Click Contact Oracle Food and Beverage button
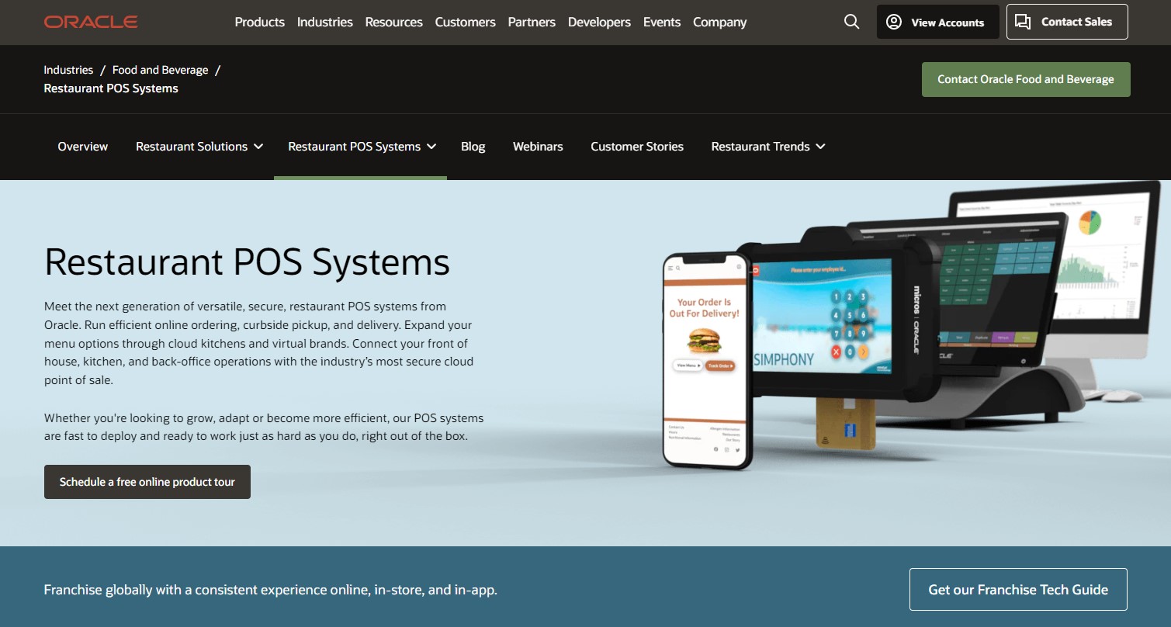This screenshot has height=627, width=1171. 1026,79
